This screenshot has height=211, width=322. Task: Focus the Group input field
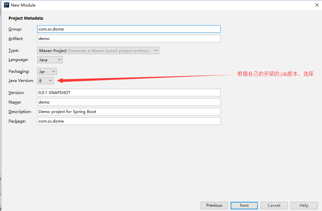click(129, 29)
